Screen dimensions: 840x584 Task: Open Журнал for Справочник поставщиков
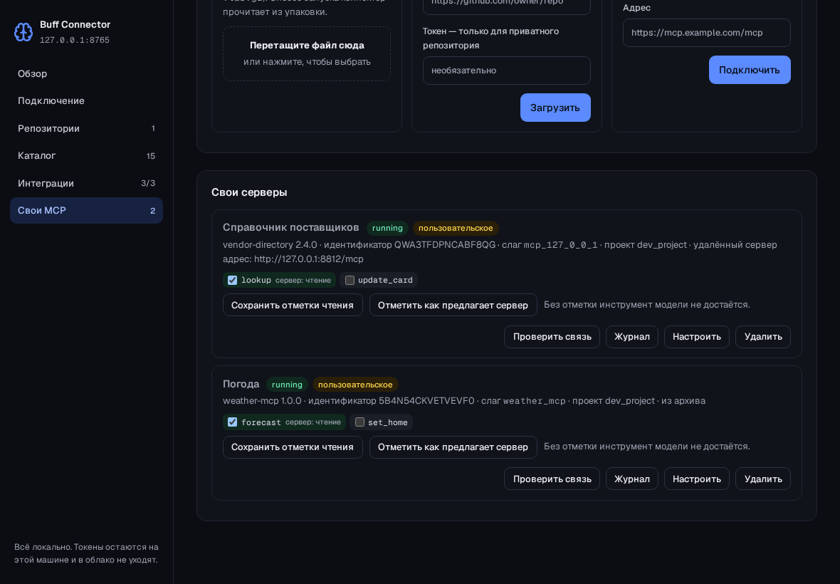coord(632,337)
